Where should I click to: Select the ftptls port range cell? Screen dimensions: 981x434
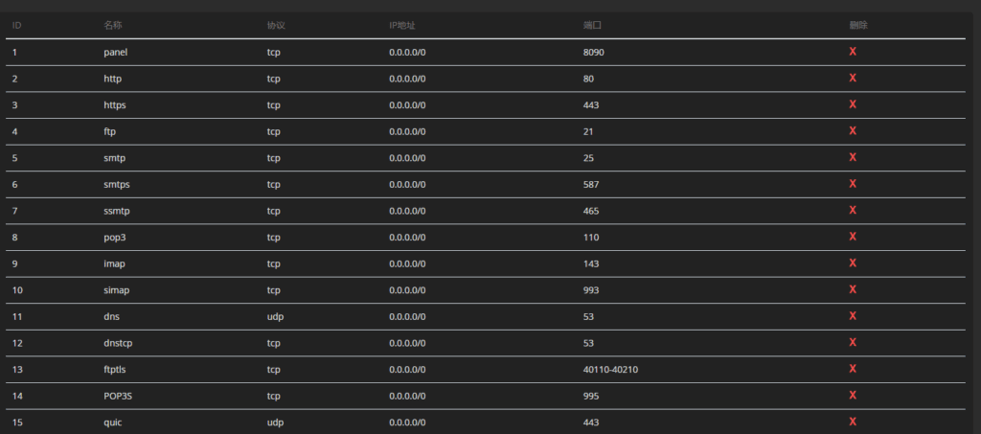610,369
